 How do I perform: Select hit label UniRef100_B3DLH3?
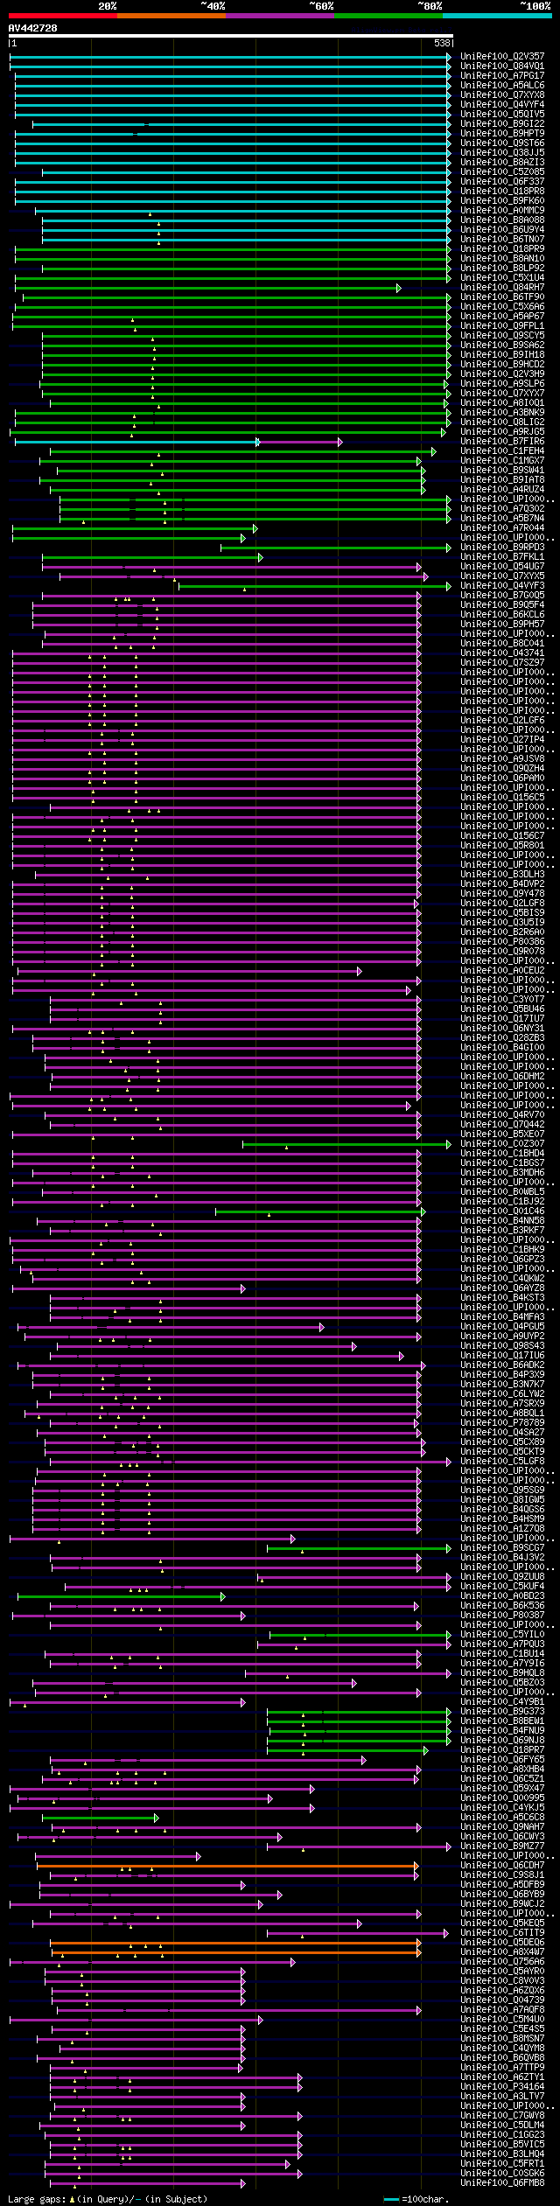502,874
